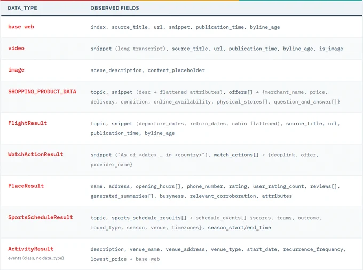
Task: Click 'venue_address' in ActivityResult row
Action: [x=185, y=249]
